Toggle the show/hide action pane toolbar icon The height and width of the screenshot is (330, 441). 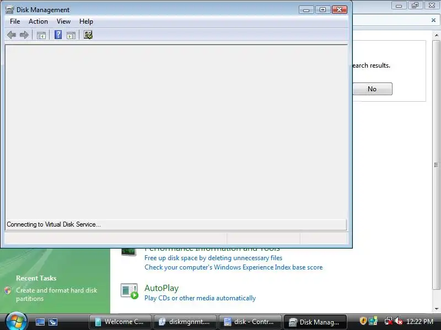point(71,35)
